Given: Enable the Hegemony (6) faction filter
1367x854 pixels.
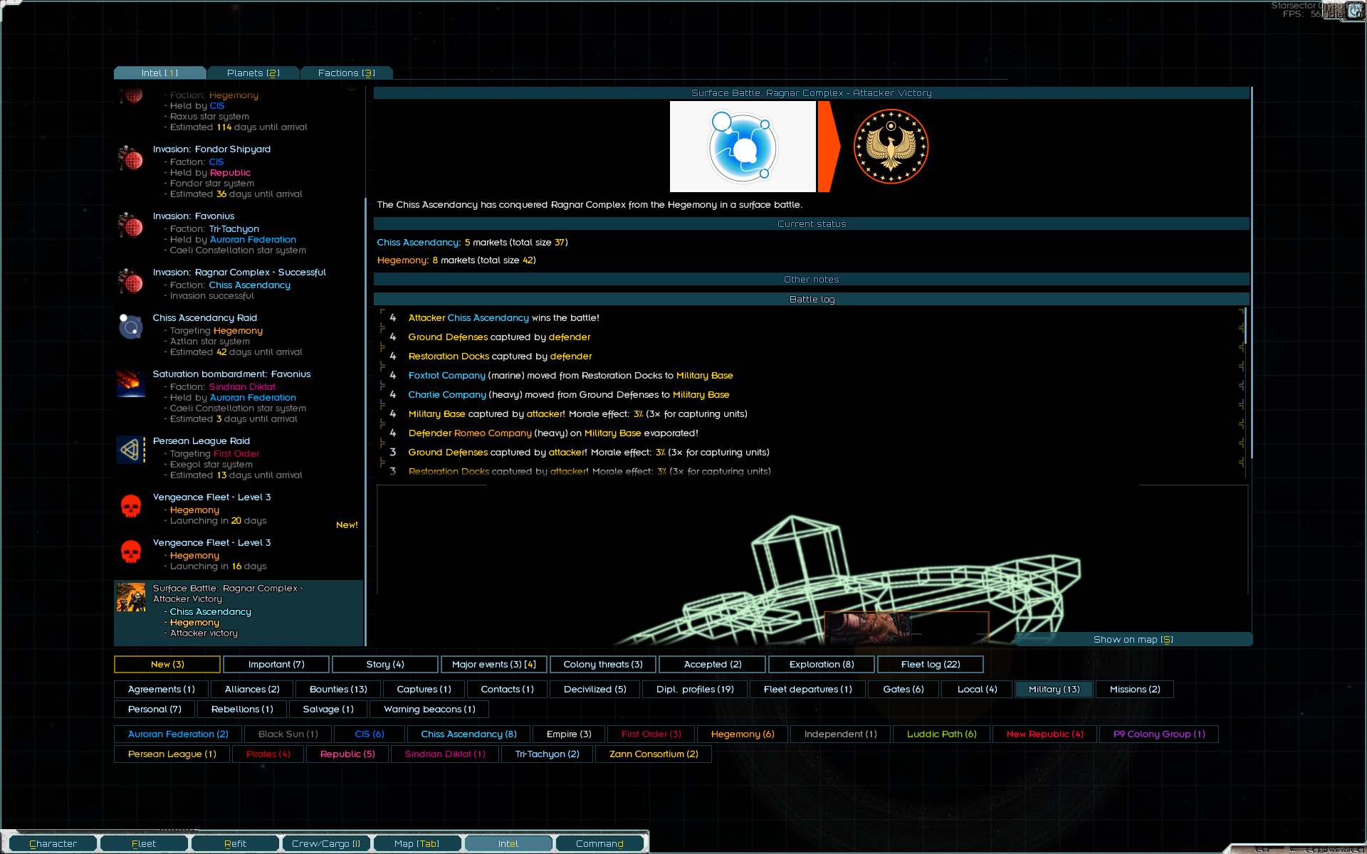Looking at the screenshot, I should pos(742,734).
